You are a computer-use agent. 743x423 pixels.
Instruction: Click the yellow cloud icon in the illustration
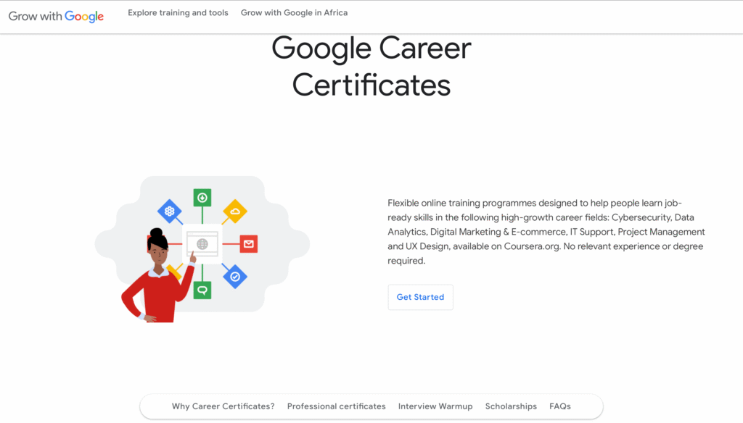(x=235, y=211)
